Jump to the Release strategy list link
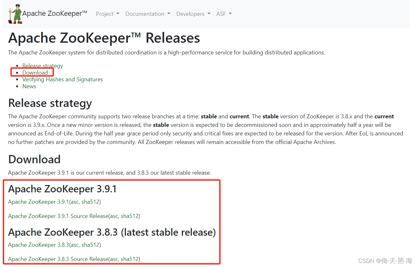Image resolution: width=417 pixels, height=267 pixels. (43, 66)
